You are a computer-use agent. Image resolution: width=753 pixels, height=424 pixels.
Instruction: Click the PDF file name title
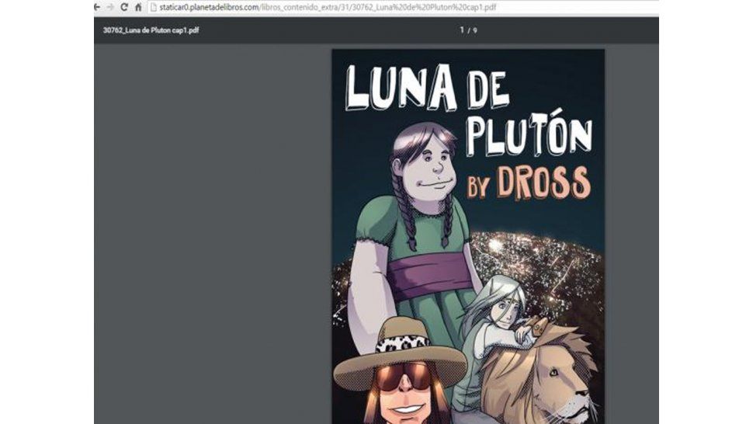151,30
